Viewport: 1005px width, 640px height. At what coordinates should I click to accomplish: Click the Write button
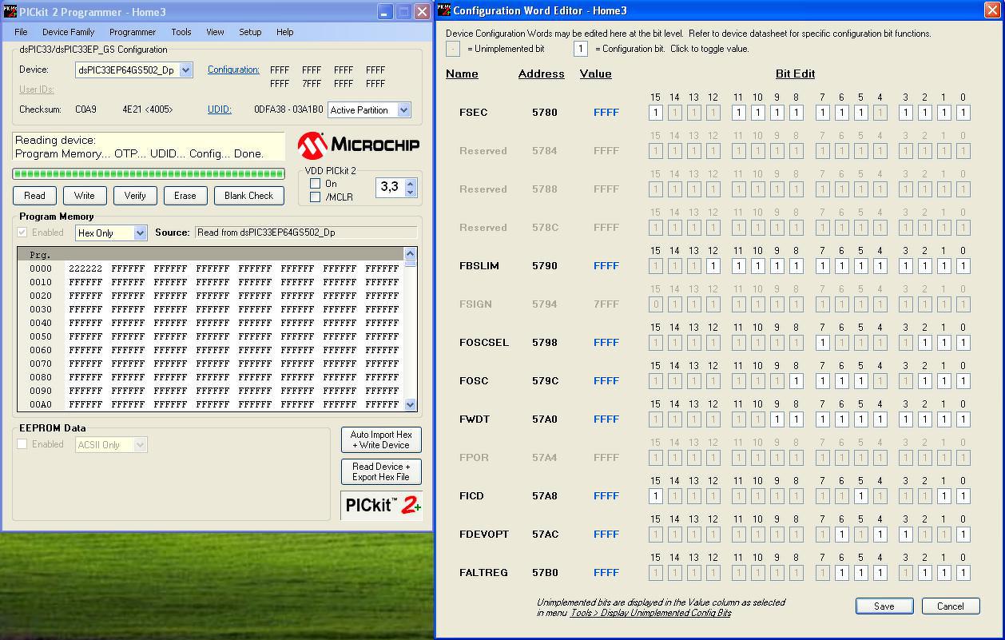coord(85,196)
